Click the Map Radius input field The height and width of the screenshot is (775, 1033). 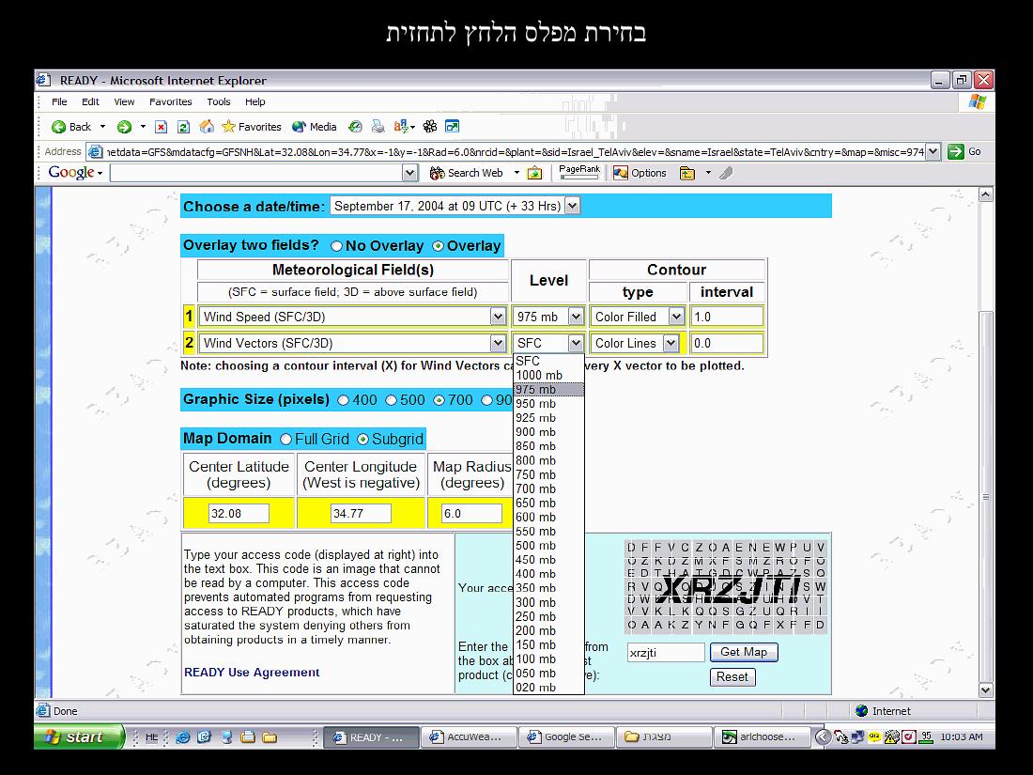coord(471,513)
